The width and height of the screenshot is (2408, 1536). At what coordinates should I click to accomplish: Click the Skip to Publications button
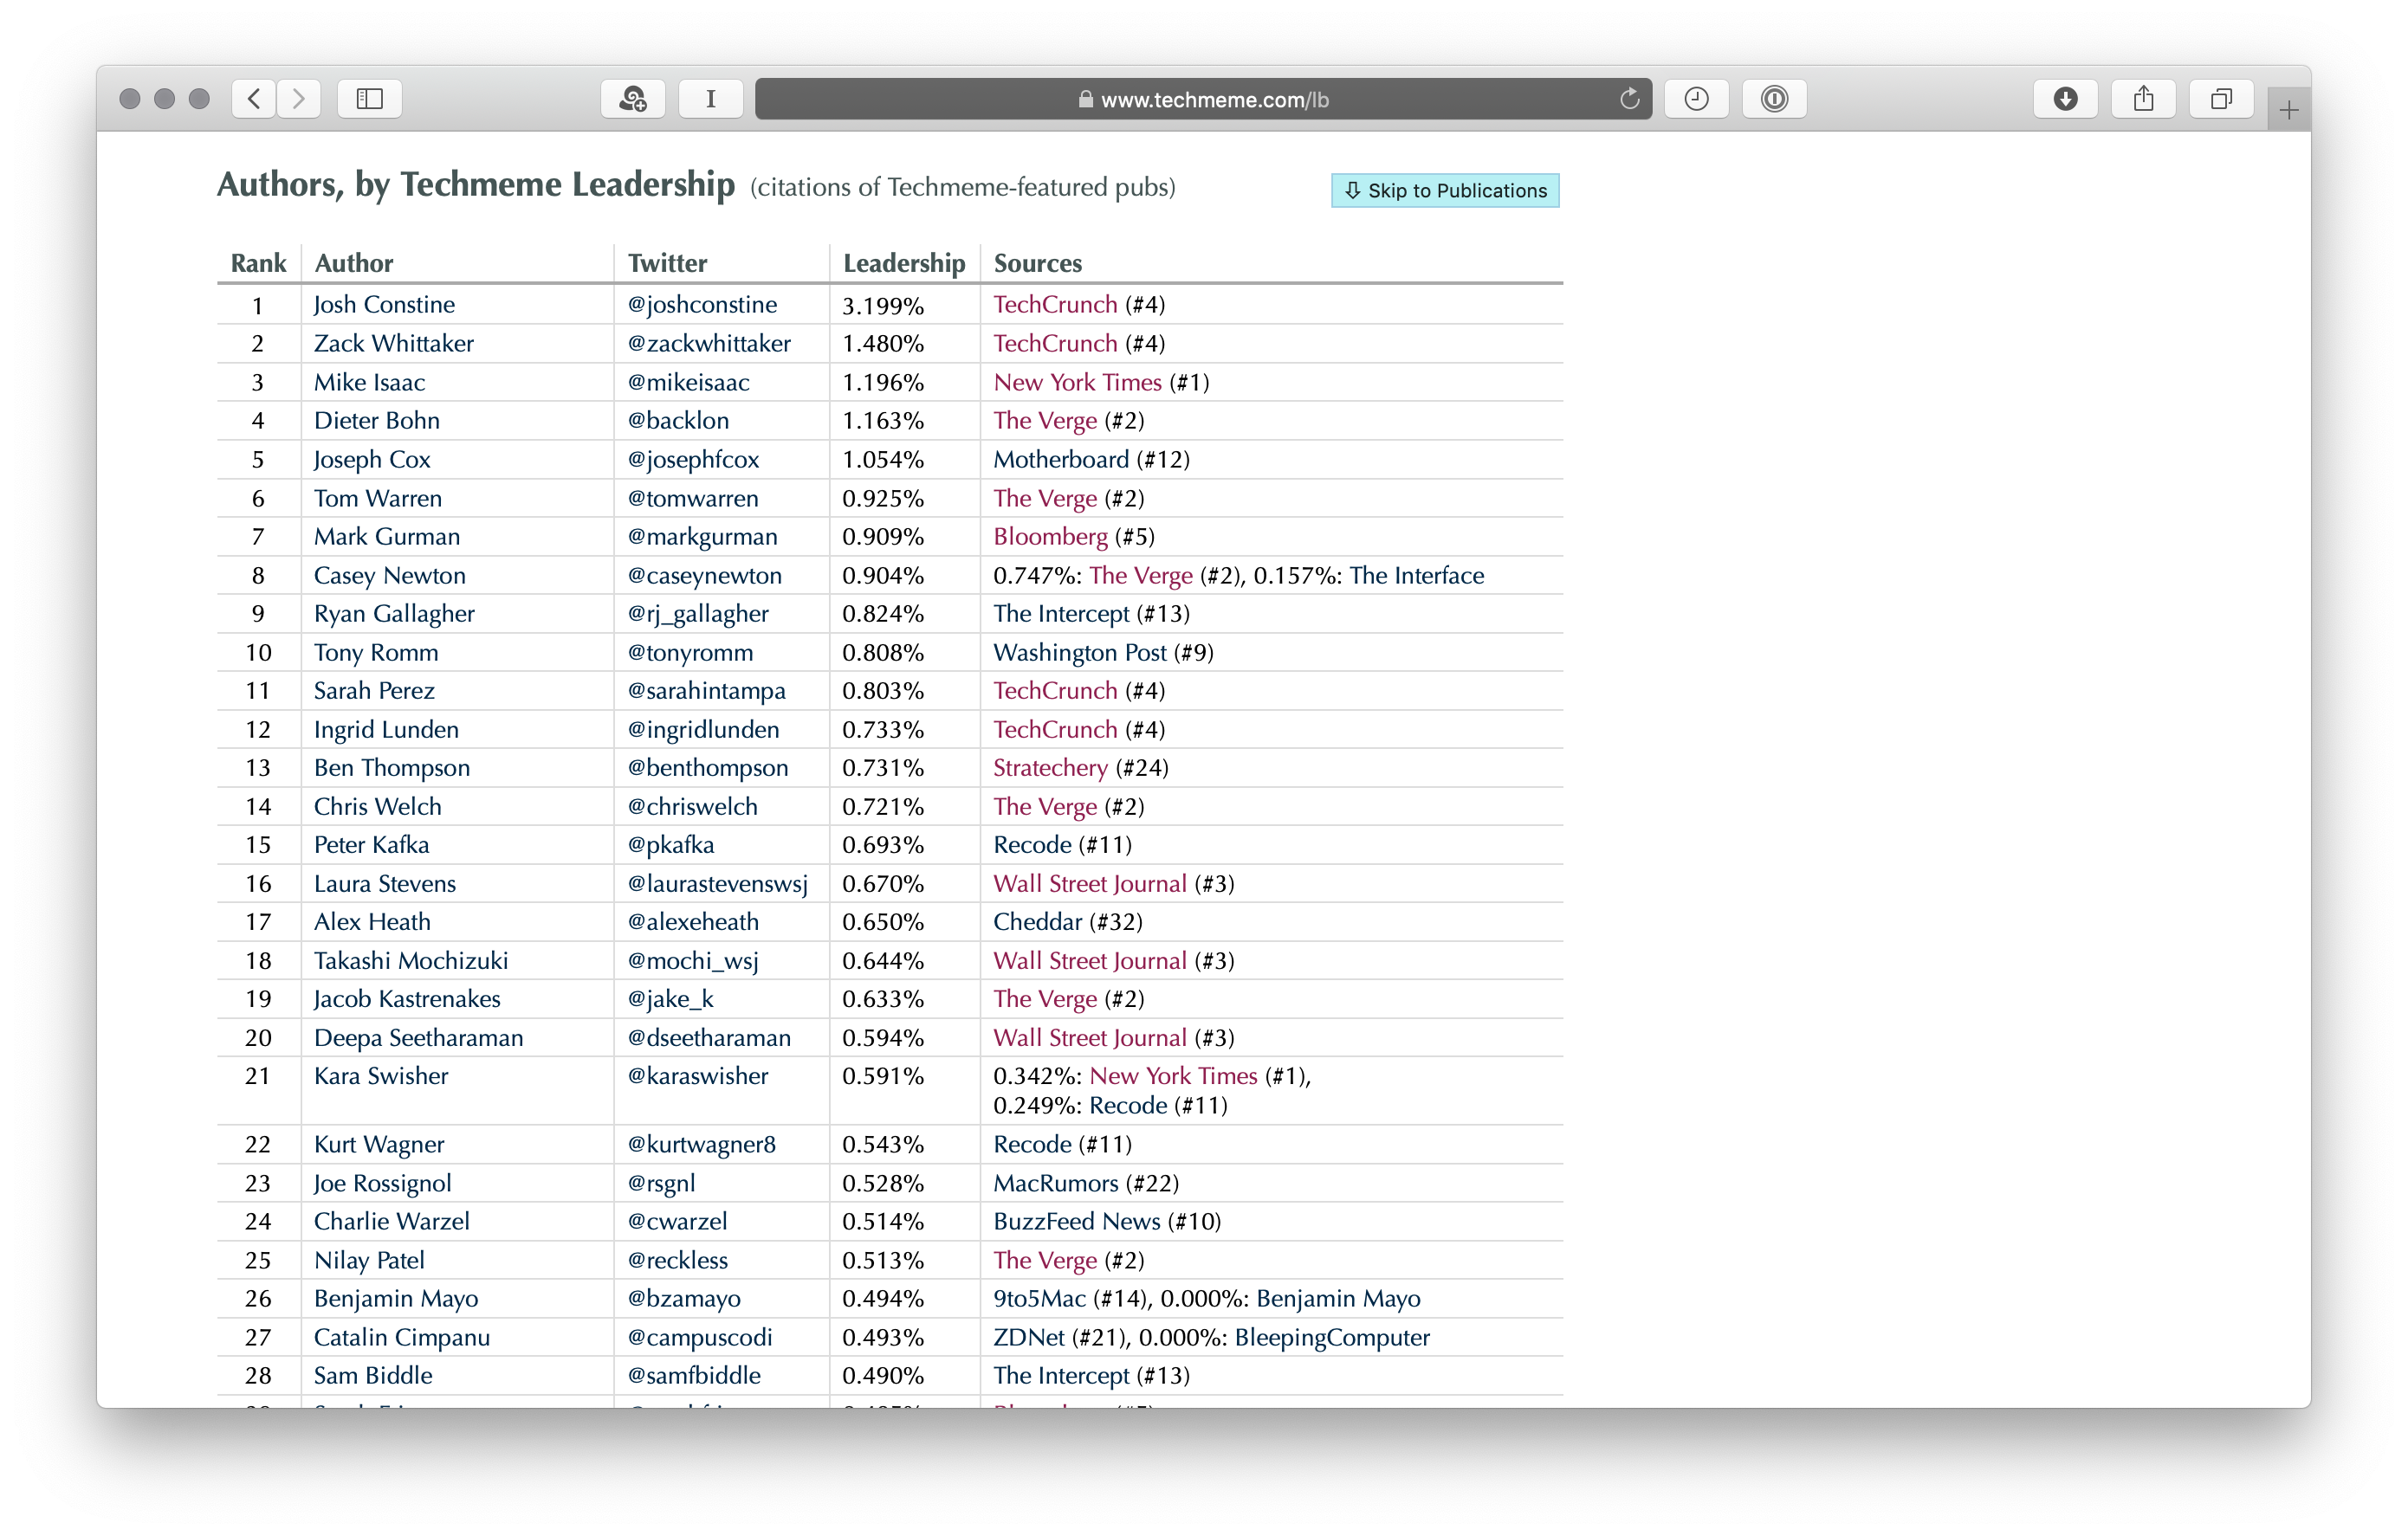click(x=1445, y=190)
